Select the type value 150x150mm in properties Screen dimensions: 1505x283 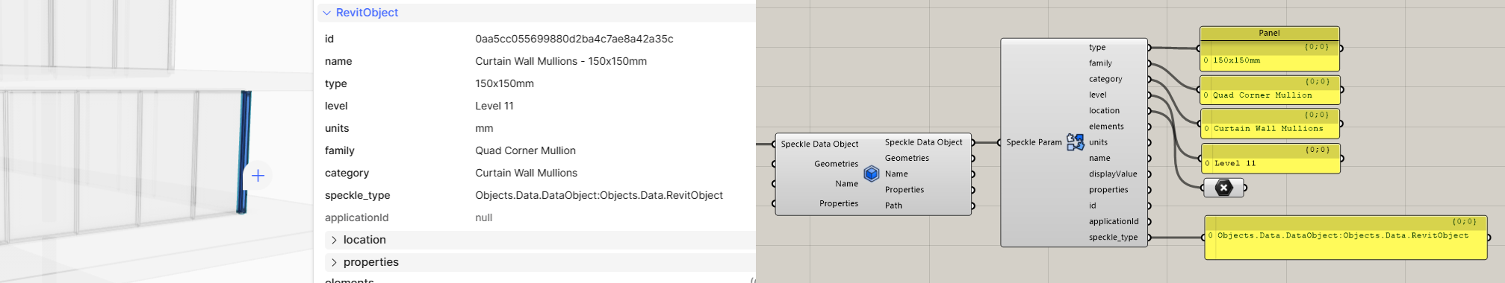coord(504,83)
